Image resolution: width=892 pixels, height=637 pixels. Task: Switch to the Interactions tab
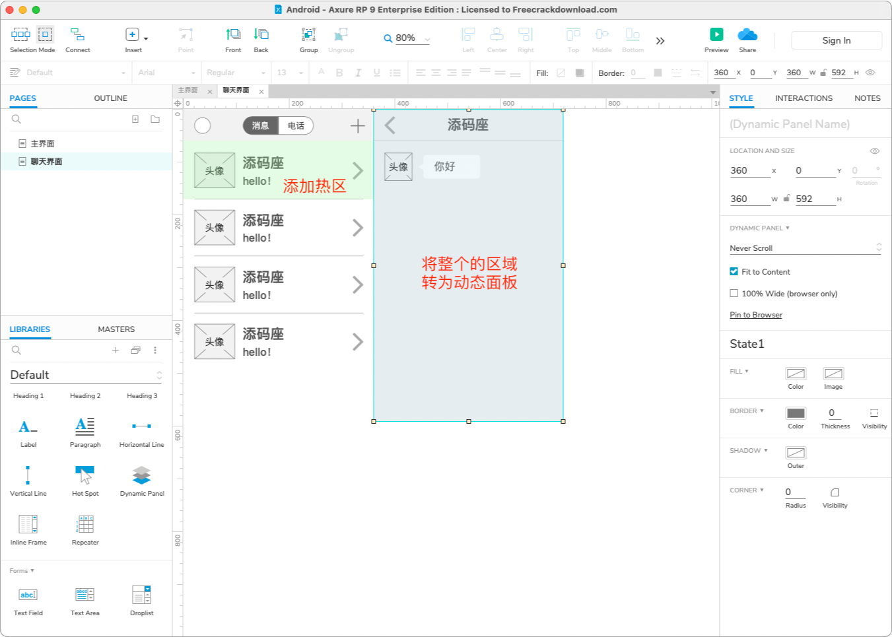pyautogui.click(x=804, y=98)
